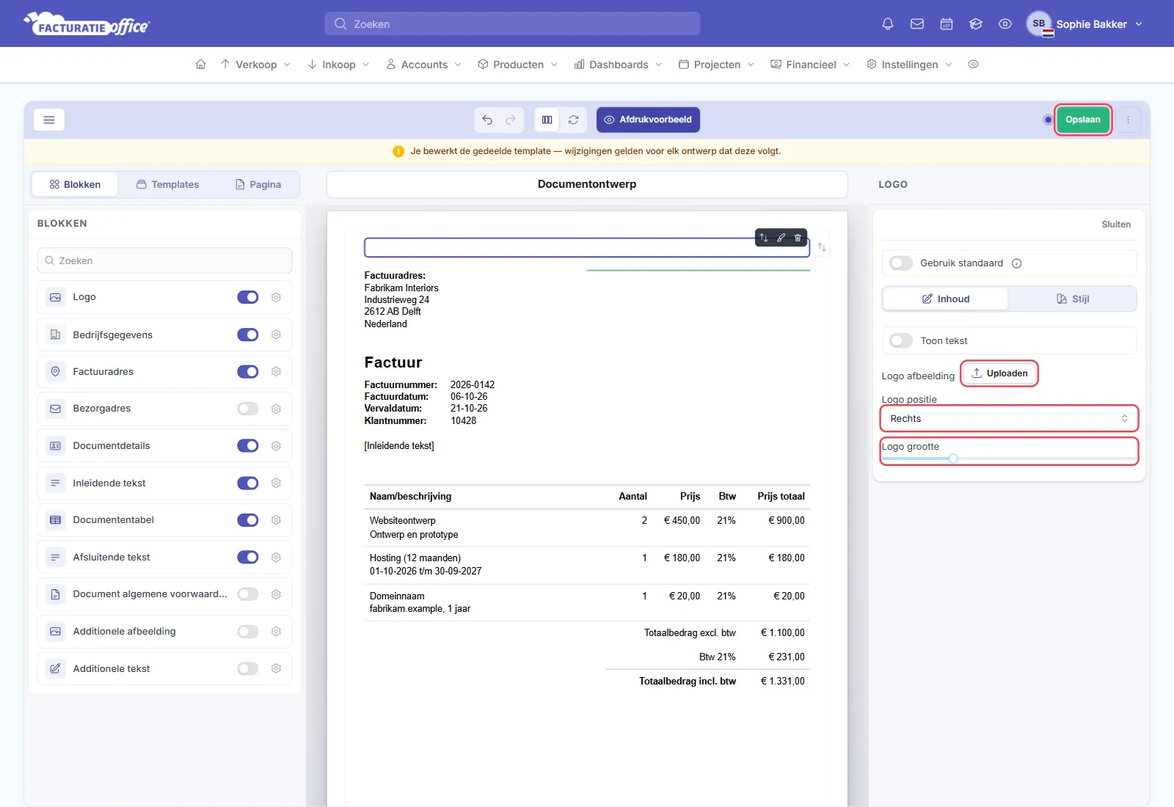The height and width of the screenshot is (807, 1174).
Task: Click the undo arrow in editor toolbar
Action: (x=487, y=120)
